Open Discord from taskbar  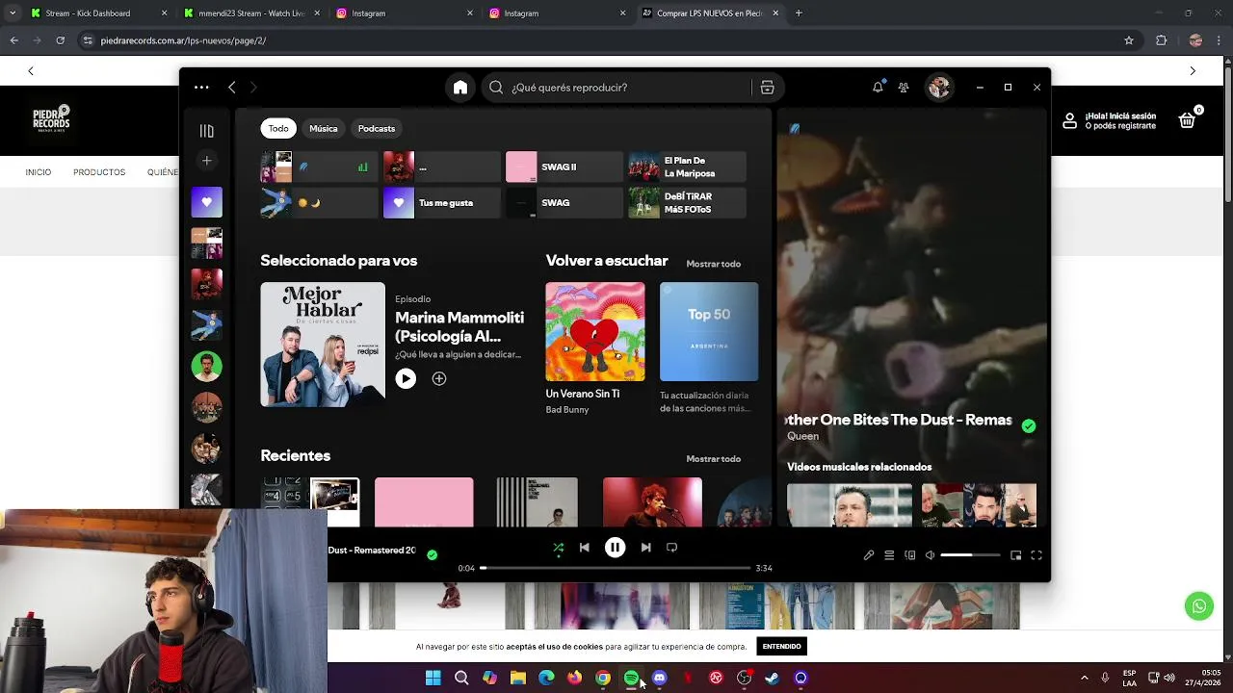click(660, 679)
